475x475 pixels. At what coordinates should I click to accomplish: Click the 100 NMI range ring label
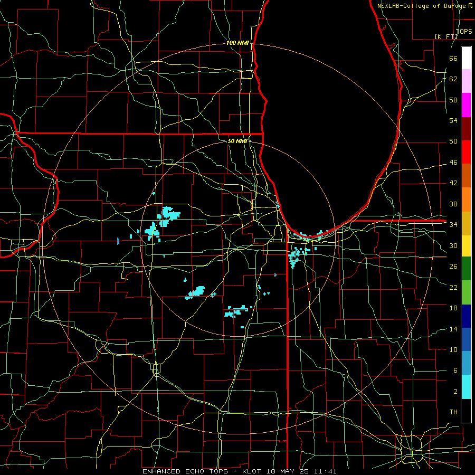tap(237, 43)
